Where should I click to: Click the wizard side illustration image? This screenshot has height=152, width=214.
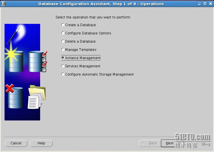(x=25, y=72)
